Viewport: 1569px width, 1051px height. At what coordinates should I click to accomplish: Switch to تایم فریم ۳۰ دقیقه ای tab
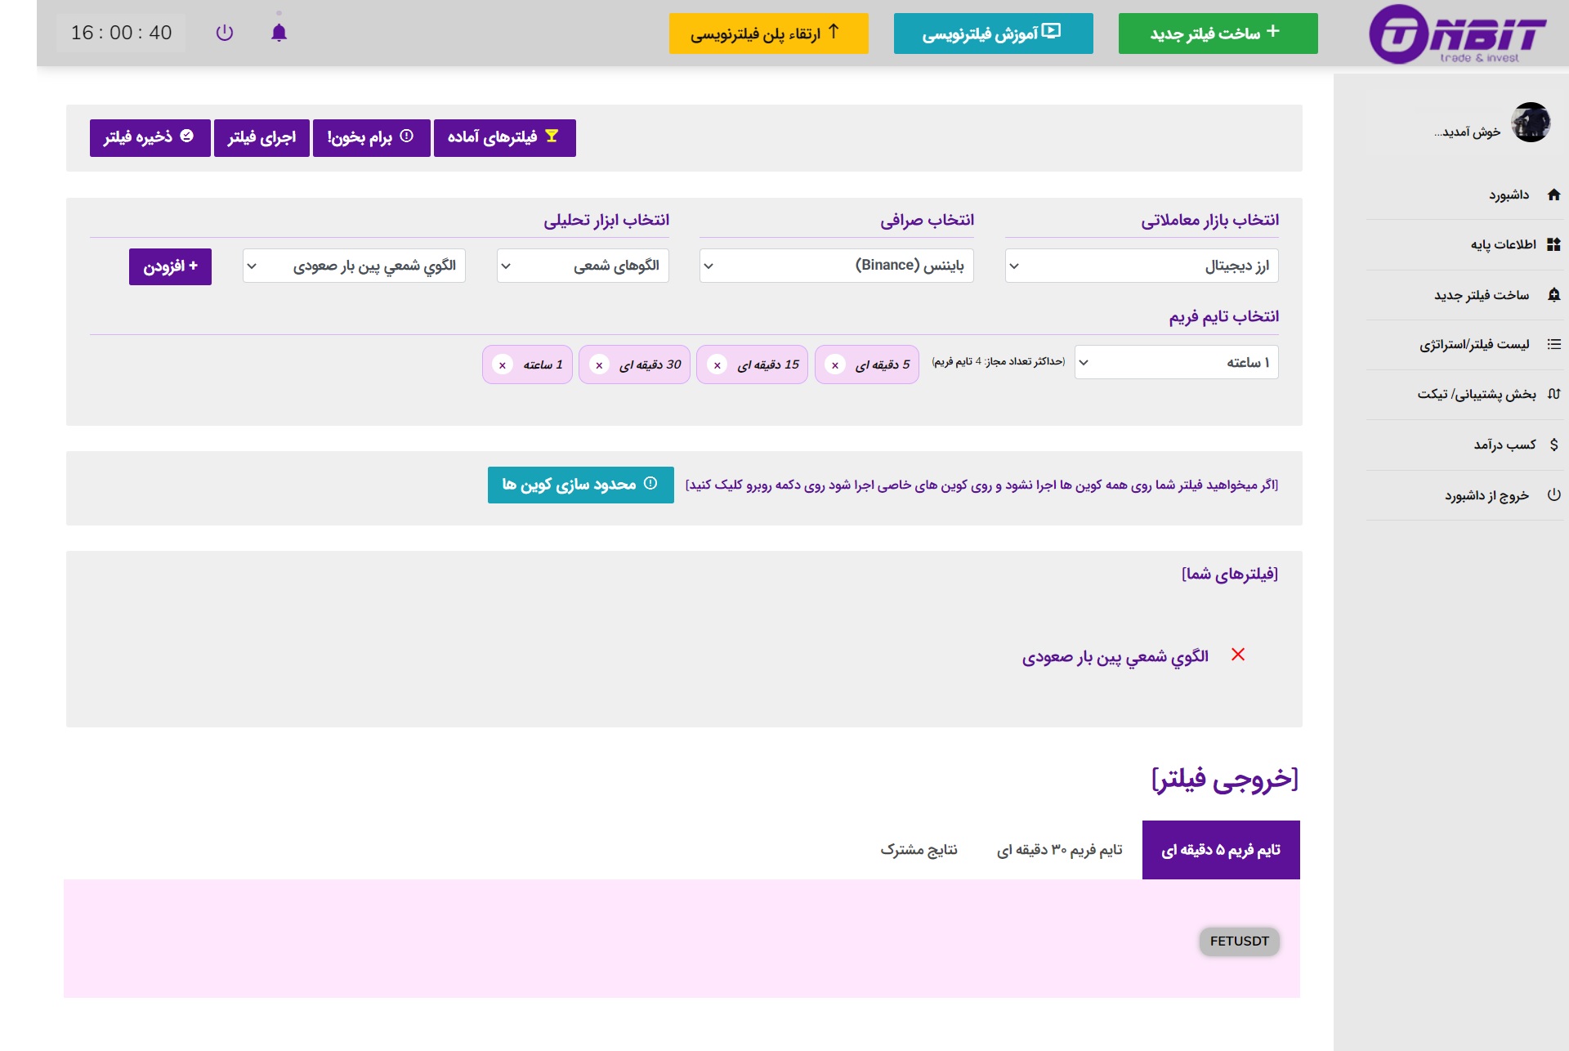1059,850
